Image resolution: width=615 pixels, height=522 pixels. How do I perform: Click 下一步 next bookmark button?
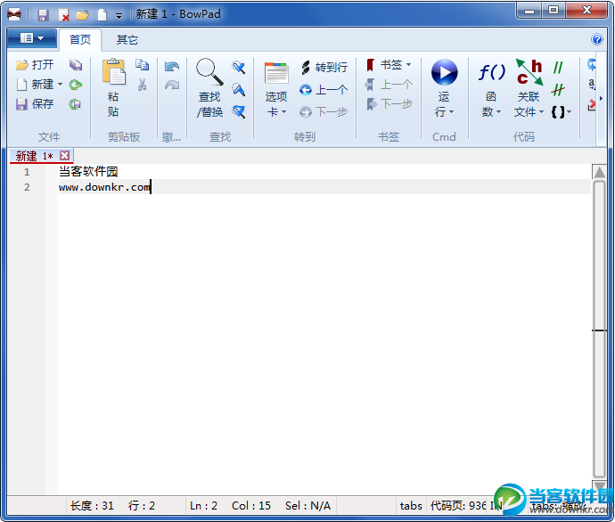pos(389,104)
